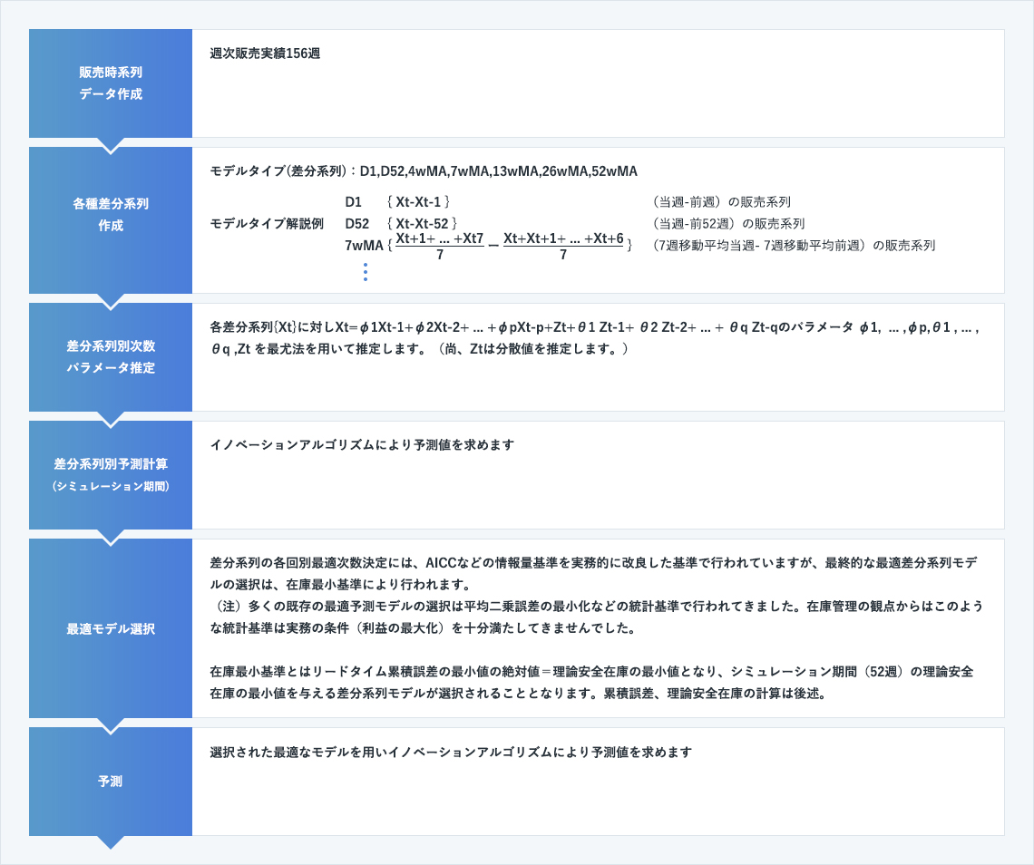This screenshot has height=865, width=1034.
Task: Click the 7wMA model type label
Action: 364,246
